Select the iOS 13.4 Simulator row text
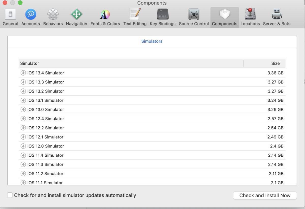 tap(46, 73)
